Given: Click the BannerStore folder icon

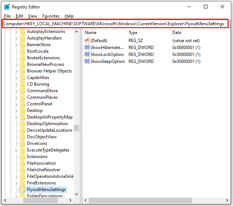Looking at the screenshot, I should coord(22,45).
